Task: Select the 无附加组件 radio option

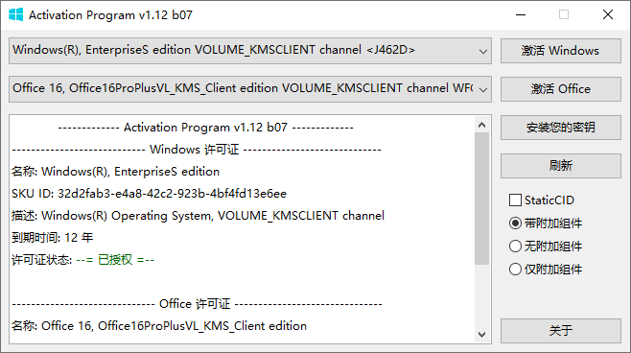Action: 546,246
